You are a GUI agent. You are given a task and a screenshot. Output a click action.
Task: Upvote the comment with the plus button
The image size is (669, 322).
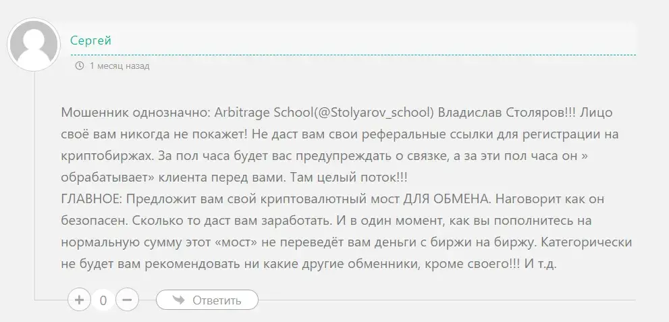pos(79,300)
